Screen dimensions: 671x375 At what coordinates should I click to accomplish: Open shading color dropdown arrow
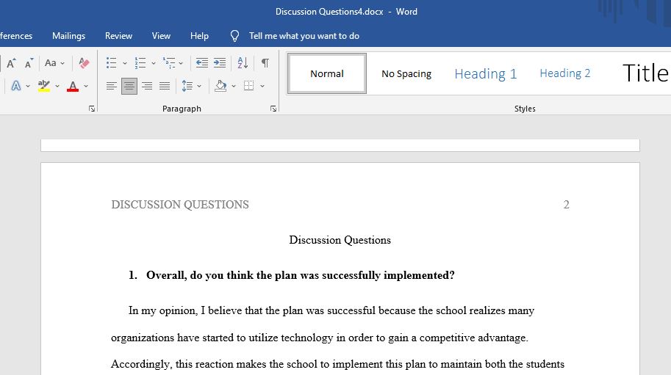[234, 86]
